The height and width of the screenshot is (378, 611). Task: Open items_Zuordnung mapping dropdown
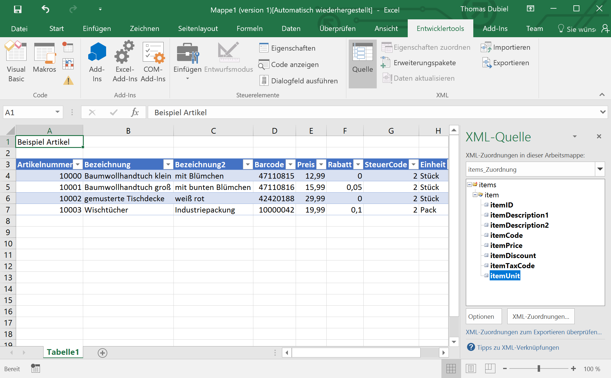600,169
